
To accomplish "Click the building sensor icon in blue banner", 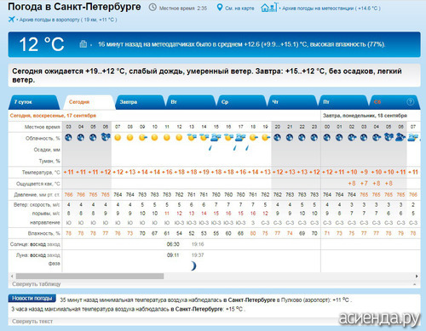I will [83, 44].
